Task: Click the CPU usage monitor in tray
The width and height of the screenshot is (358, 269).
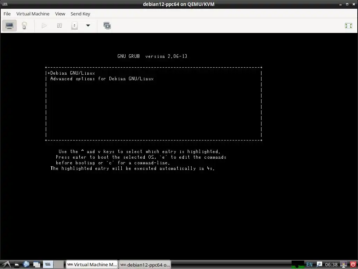Action: (x=298, y=265)
